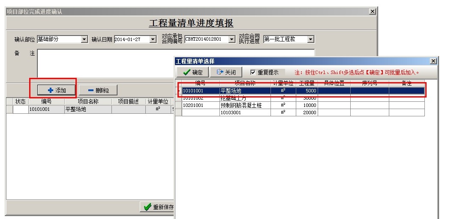Toggle the 重复提示 checkbox
The width and height of the screenshot is (451, 219).
click(x=253, y=72)
